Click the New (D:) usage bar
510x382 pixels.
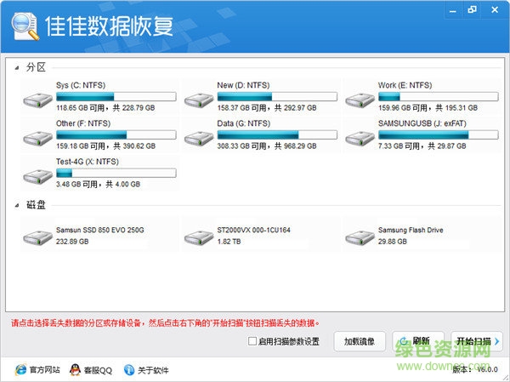[277, 96]
